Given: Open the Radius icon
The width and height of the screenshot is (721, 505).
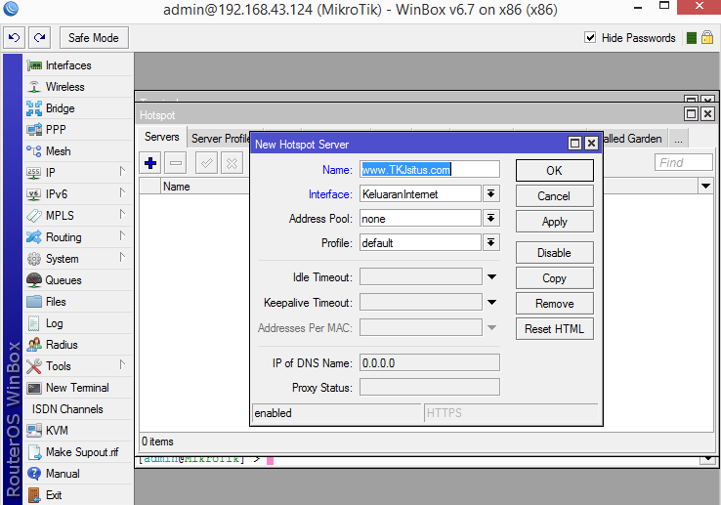Looking at the screenshot, I should point(34,345).
